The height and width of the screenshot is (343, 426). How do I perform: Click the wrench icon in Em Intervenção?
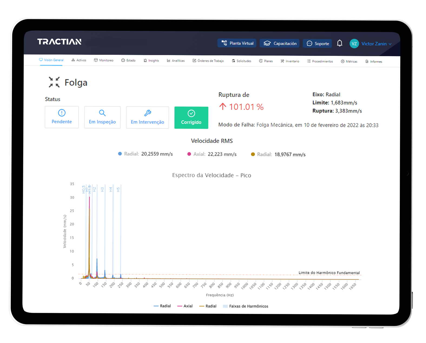(148, 113)
